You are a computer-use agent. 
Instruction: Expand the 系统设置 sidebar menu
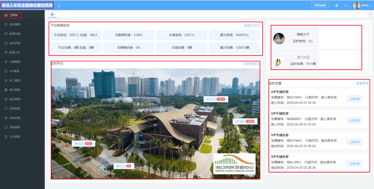(x=22, y=118)
